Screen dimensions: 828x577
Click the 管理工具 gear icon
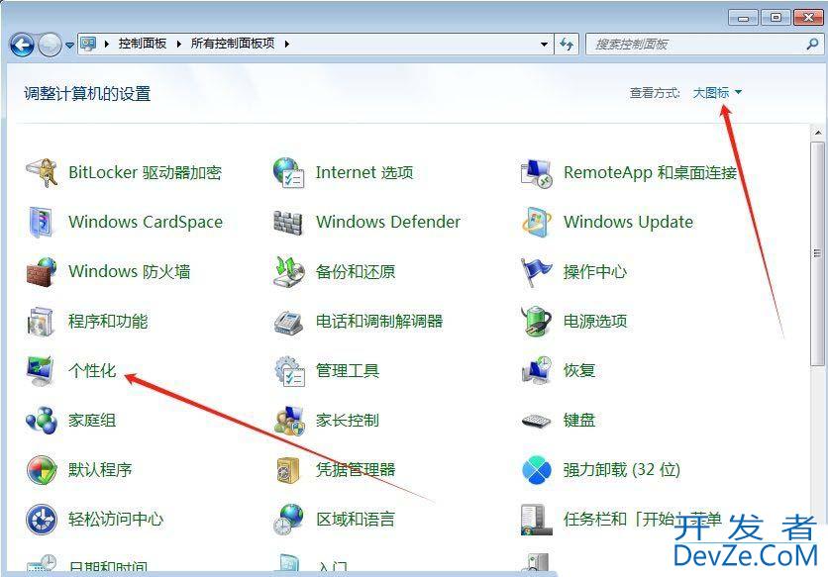pos(288,370)
